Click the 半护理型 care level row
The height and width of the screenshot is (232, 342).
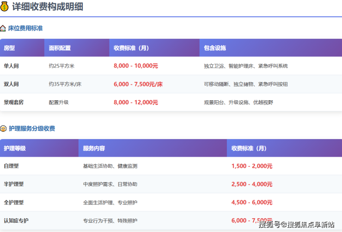(x=13, y=184)
